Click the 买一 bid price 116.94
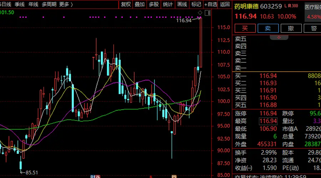The image size is (321, 178). pyautogui.click(x=268, y=76)
